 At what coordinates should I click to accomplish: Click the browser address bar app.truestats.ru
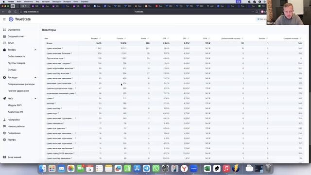pos(31,12)
